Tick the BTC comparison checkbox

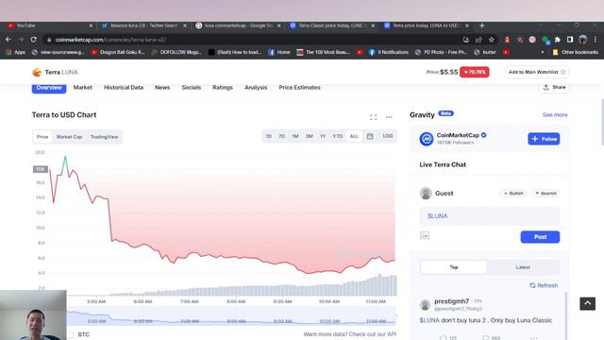tap(71, 334)
